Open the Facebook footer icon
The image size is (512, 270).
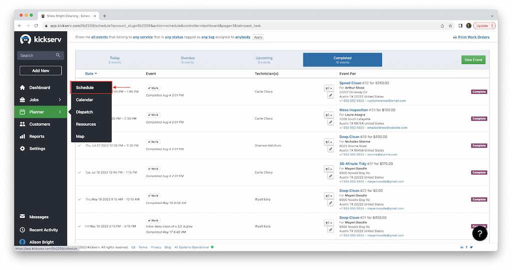pos(466,247)
